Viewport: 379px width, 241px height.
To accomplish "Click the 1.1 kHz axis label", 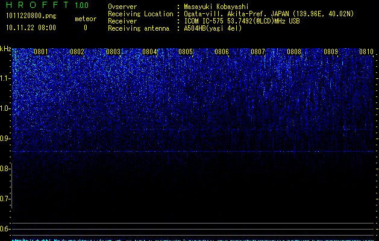I will tap(5, 78).
